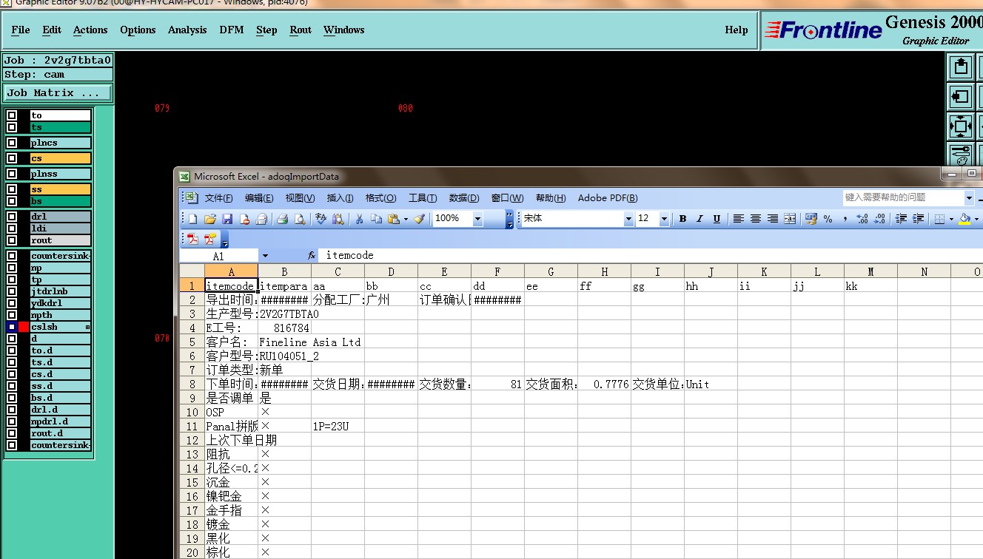Toggle the 'rout' layer checkbox

coord(12,240)
